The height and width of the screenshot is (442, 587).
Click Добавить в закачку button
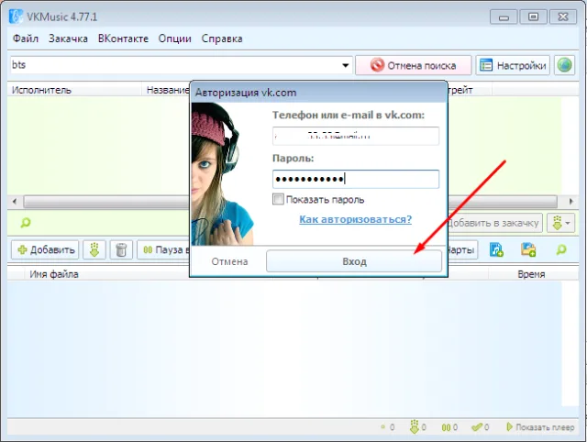493,223
